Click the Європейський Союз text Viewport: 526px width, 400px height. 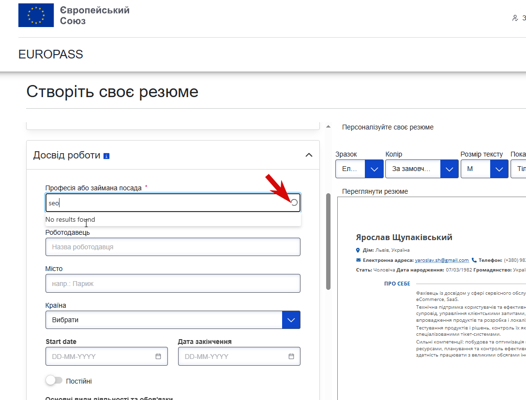pos(94,15)
